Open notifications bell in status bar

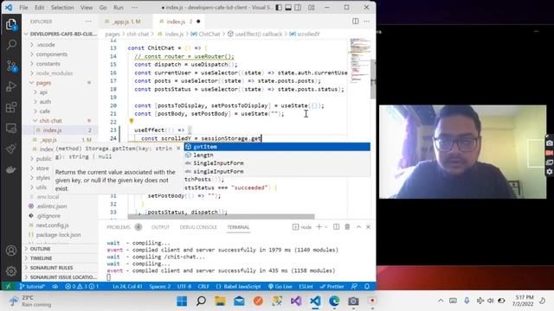(367, 286)
